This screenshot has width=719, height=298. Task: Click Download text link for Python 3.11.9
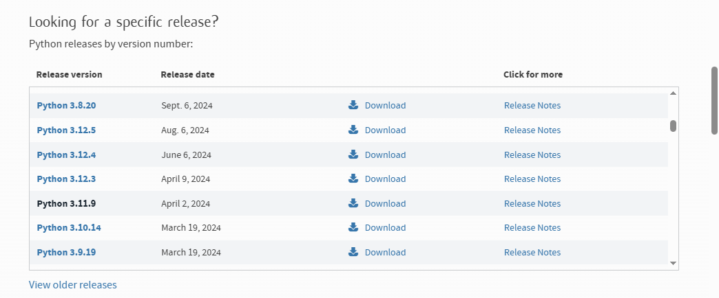[x=385, y=204]
